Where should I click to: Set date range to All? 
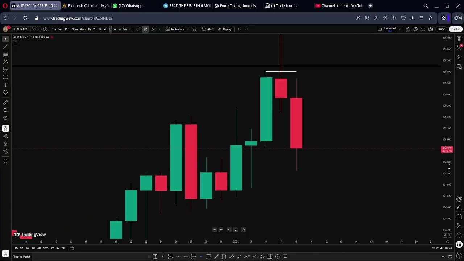63,248
